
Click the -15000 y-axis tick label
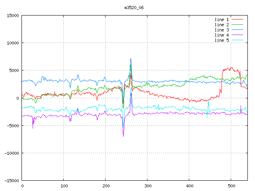[11, 181]
